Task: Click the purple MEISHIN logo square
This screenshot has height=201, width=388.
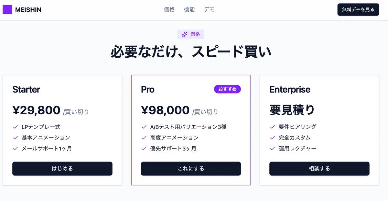Action: click(7, 10)
